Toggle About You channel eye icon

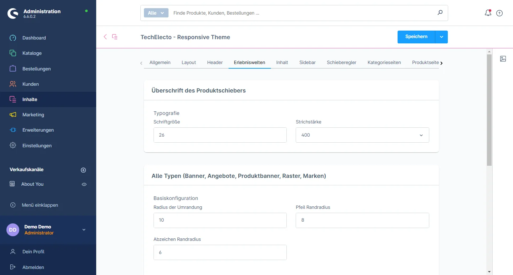tap(84, 184)
